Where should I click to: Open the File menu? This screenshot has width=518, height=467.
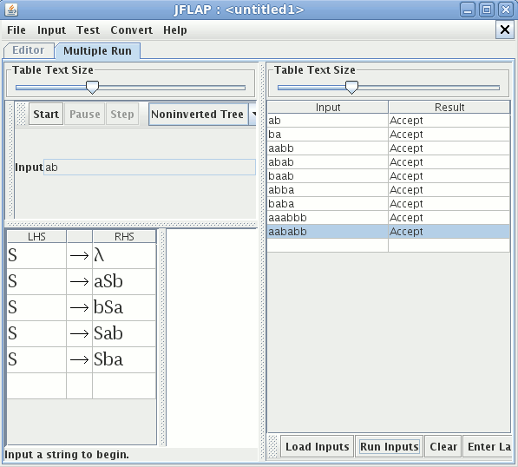16,30
